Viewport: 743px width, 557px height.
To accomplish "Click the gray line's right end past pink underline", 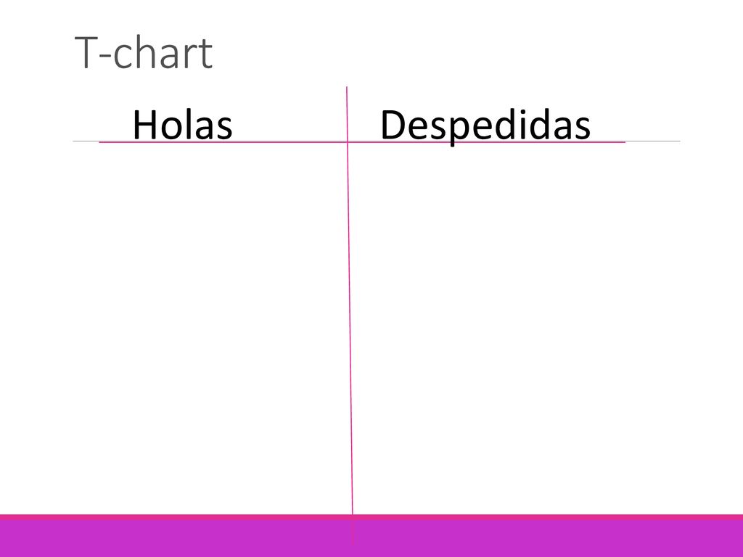I will pos(653,141).
